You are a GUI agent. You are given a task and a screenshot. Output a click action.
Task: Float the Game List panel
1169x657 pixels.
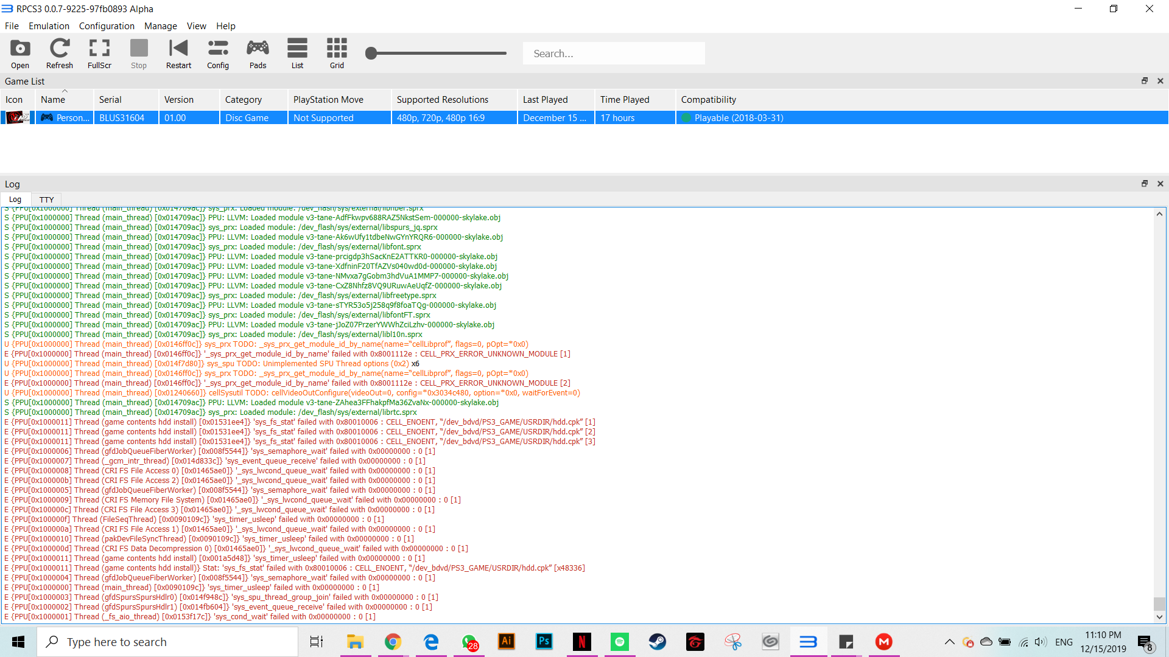click(1144, 81)
